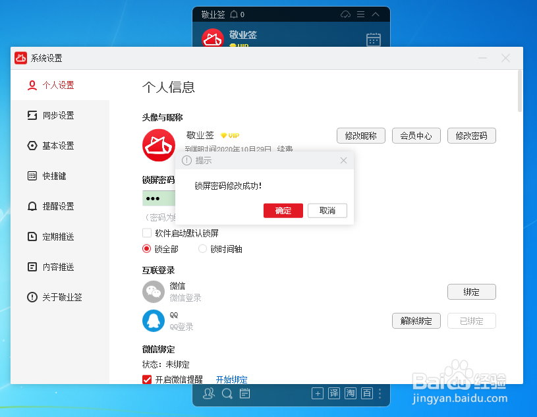Open 内容推送 in sidebar
This screenshot has width=537, height=417.
(60, 267)
